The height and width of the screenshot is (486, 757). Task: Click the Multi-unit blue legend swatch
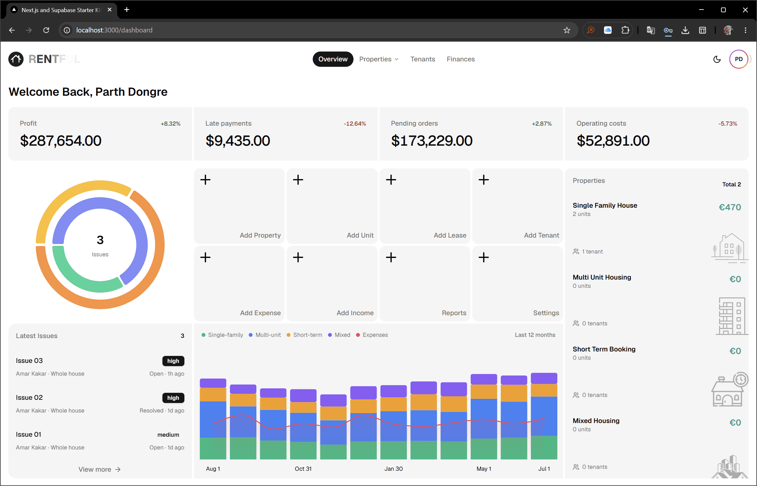tap(251, 335)
